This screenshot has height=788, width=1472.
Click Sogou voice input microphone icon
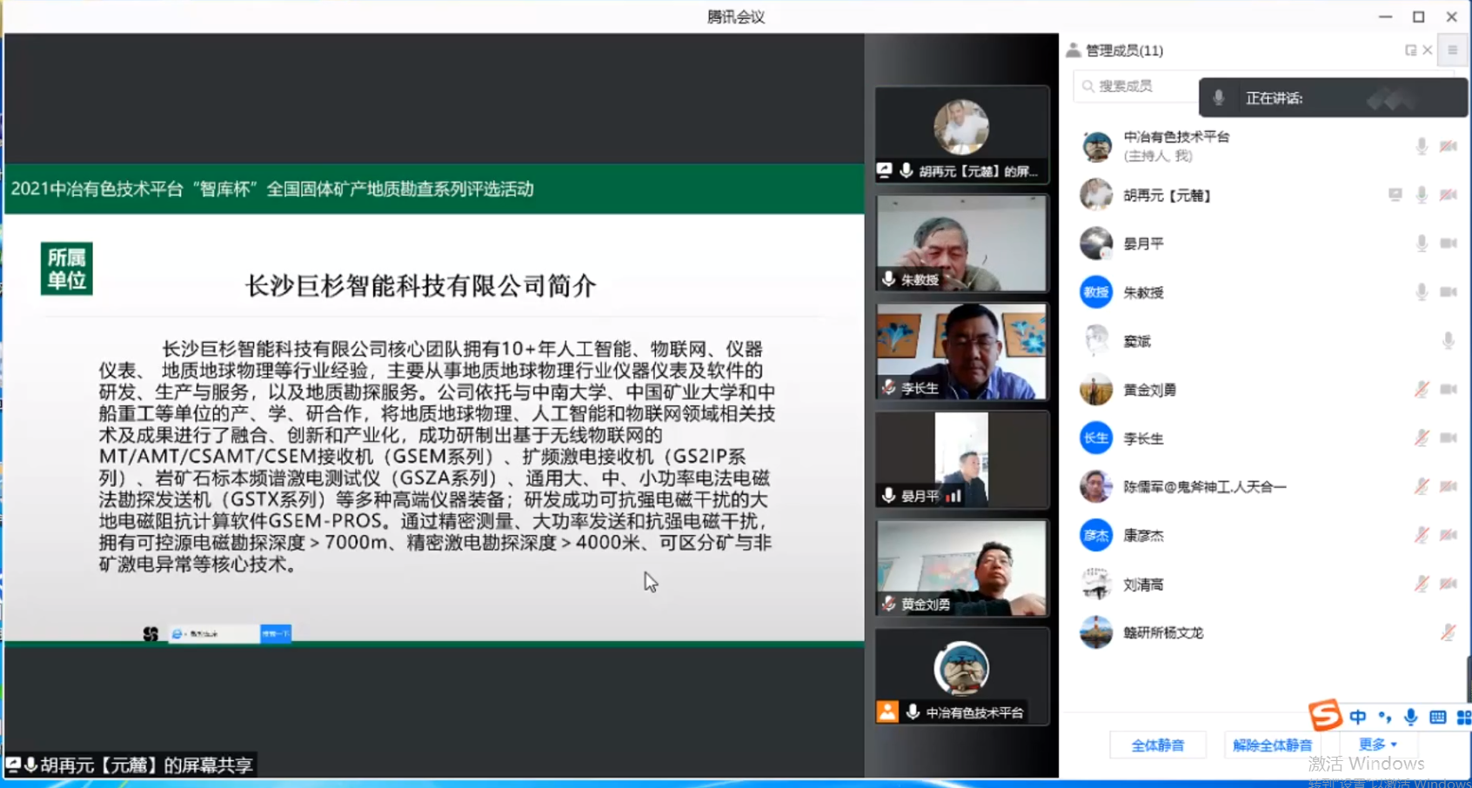tap(1410, 717)
